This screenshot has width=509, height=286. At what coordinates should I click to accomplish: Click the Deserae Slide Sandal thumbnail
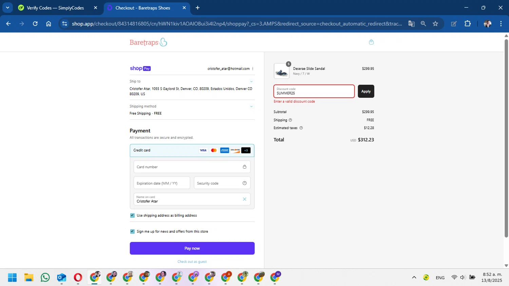[282, 71]
